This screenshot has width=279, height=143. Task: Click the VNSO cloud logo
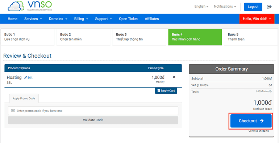[x=30, y=7]
